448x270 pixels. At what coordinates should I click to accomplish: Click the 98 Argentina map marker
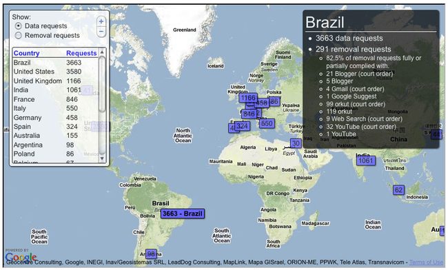coord(151,253)
